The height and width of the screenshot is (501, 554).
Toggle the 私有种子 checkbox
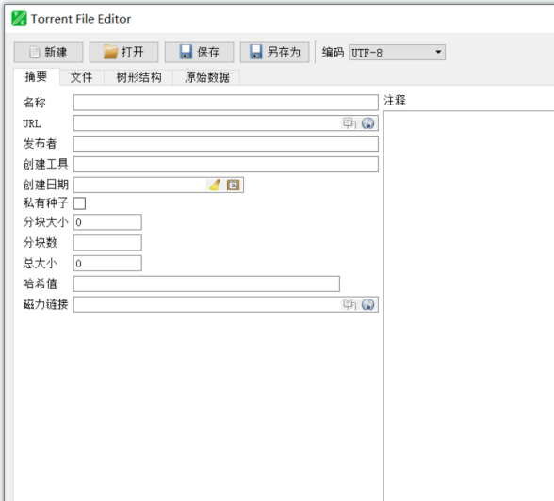(79, 203)
